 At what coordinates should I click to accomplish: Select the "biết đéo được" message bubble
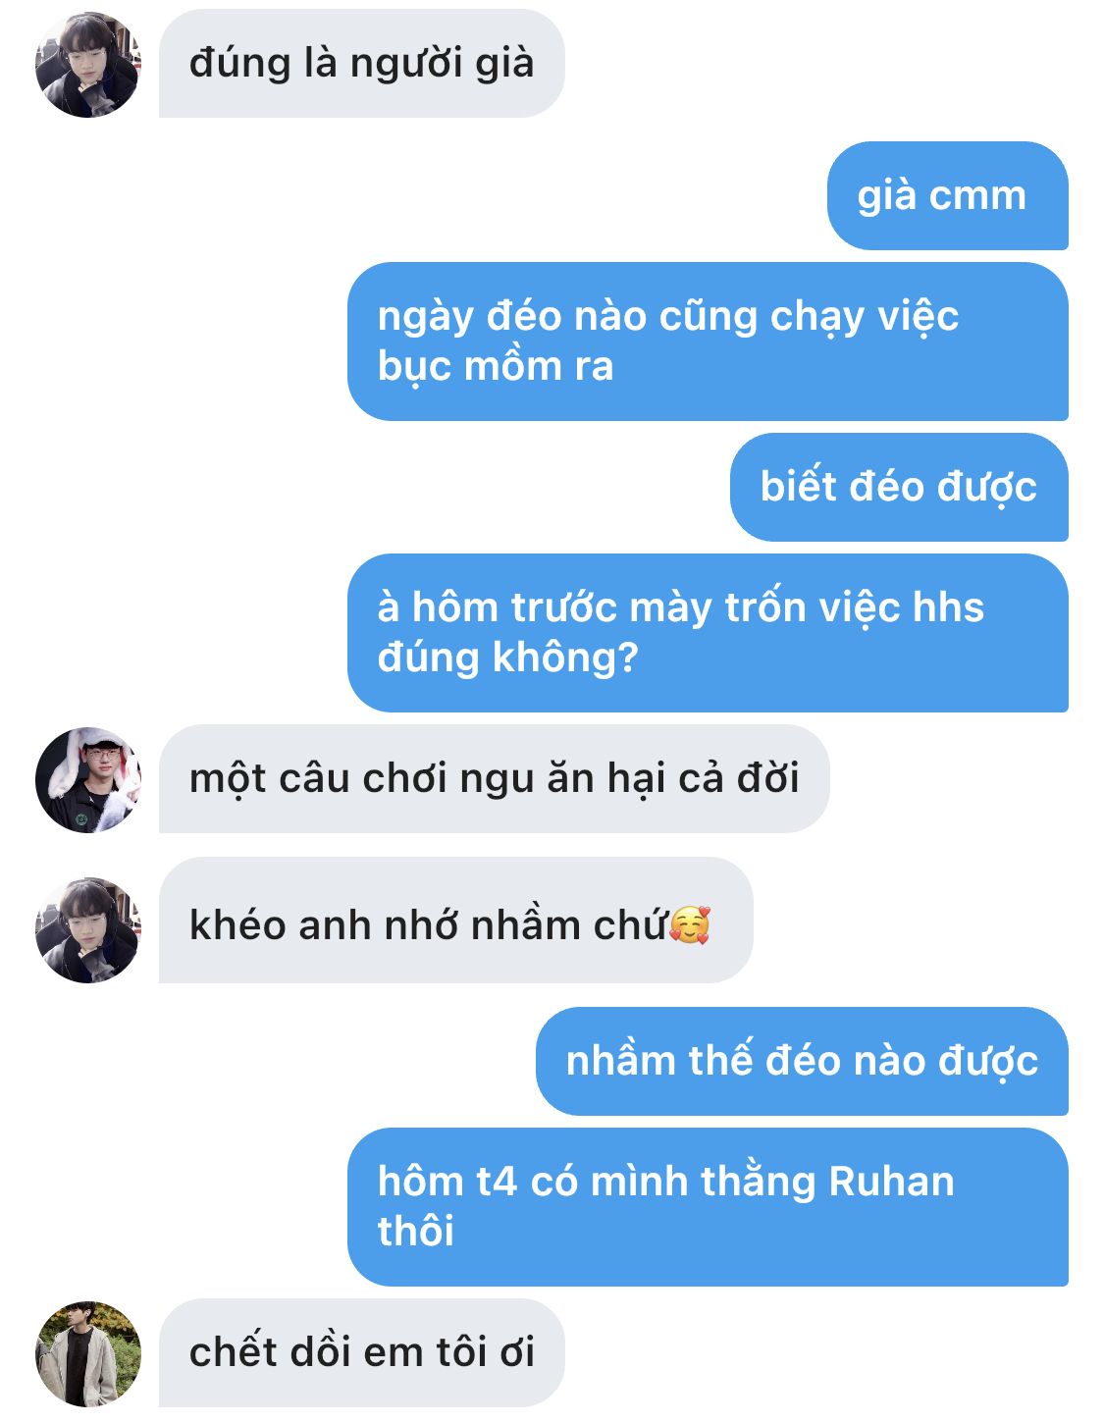tap(899, 487)
